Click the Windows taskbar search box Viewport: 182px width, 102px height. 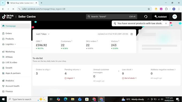(x=27, y=99)
